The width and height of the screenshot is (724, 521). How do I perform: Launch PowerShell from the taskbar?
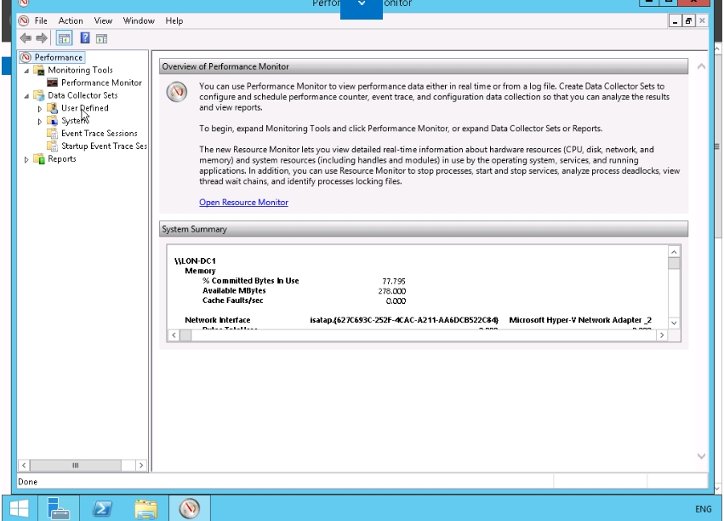(102, 509)
